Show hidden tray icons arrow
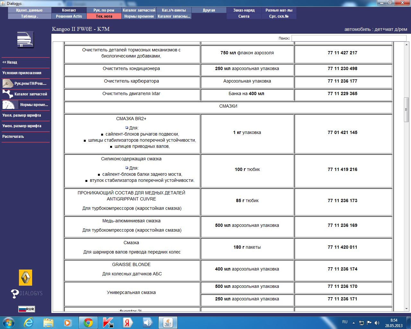This screenshot has height=329, width=411. tap(354, 323)
